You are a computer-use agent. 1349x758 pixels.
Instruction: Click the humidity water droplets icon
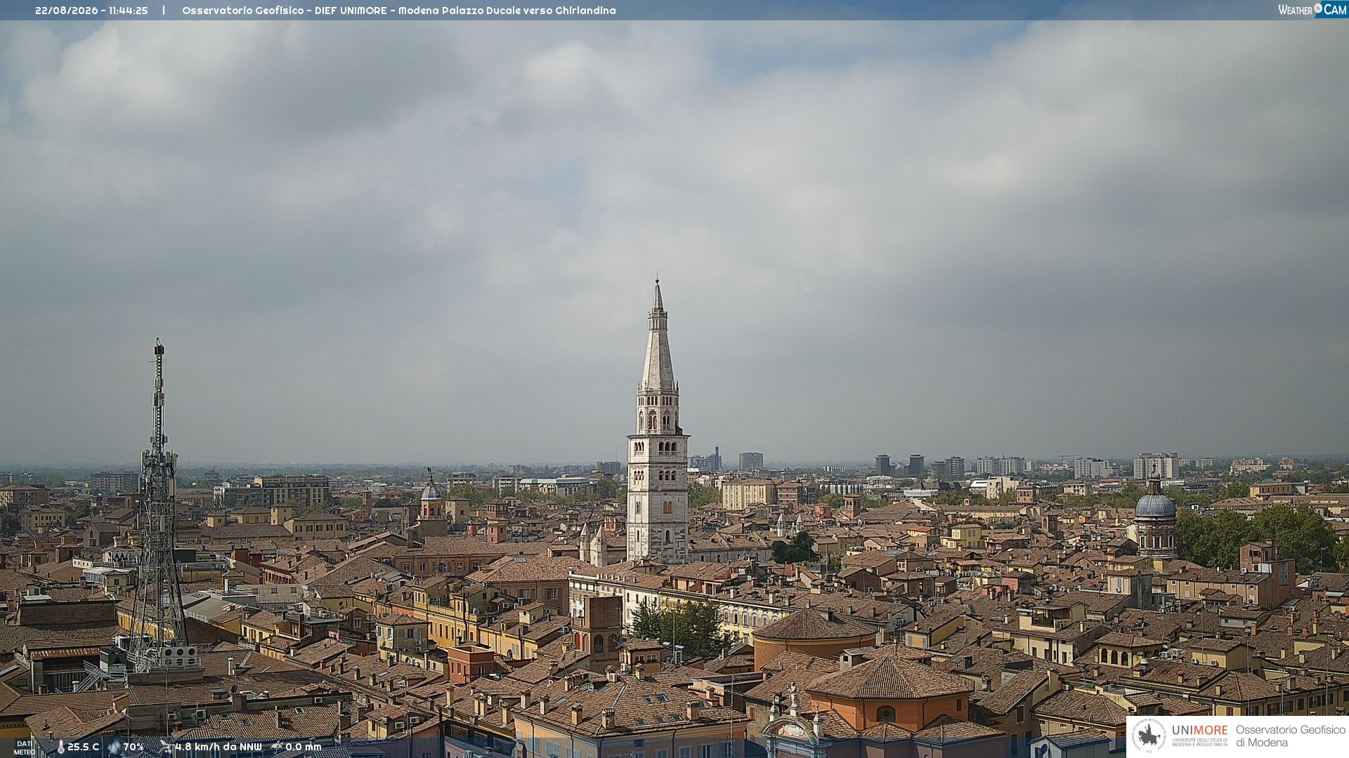pyautogui.click(x=115, y=747)
